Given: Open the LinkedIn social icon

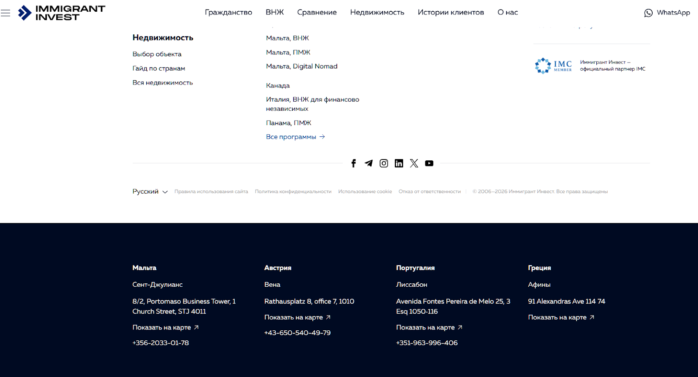Looking at the screenshot, I should pyautogui.click(x=399, y=163).
